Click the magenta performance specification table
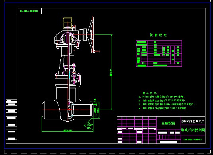213x155 pixels. coord(159,54)
